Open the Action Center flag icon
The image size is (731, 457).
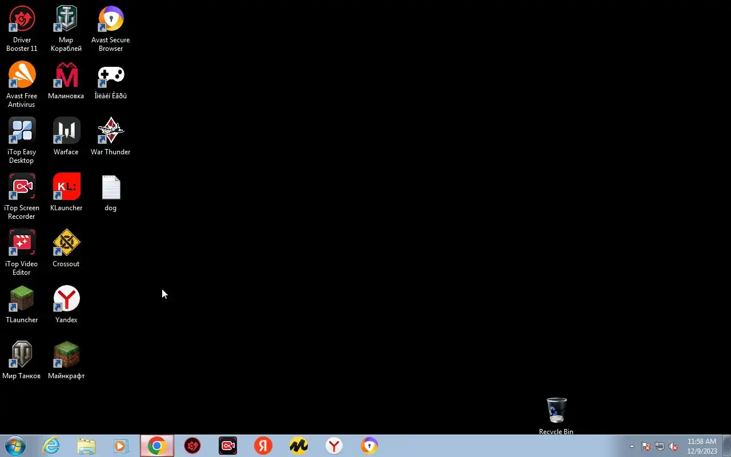pyautogui.click(x=646, y=446)
